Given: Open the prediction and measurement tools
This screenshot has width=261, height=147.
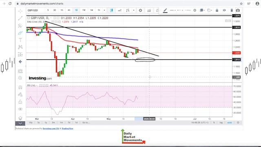Looking at the screenshot, I should click(20, 54).
